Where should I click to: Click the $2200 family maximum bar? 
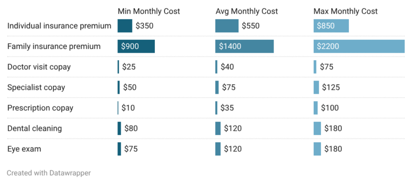point(359,47)
